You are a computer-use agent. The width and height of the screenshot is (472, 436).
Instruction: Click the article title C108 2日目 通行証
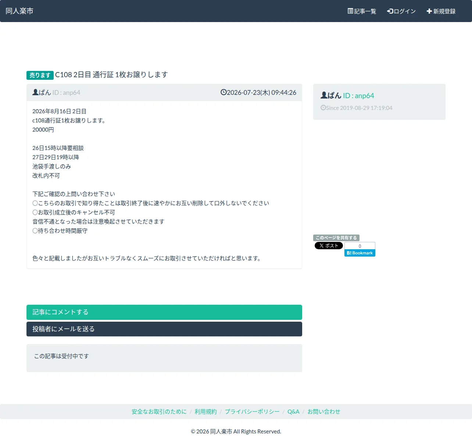coord(111,75)
